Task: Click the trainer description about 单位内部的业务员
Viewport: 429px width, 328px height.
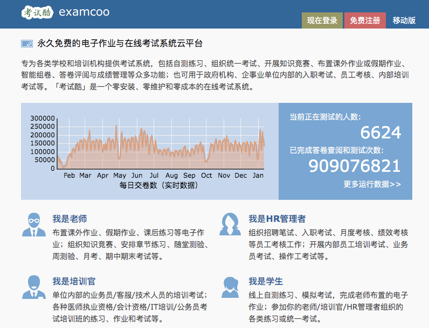Action: tap(130, 307)
